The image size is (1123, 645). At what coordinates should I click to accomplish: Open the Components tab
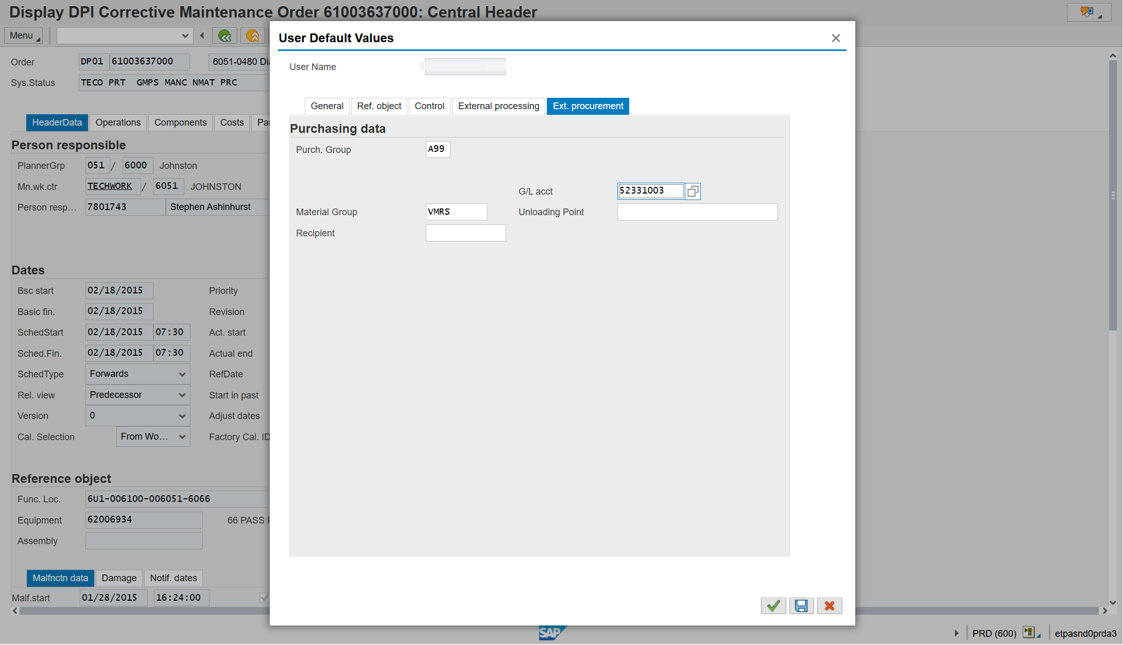point(180,123)
